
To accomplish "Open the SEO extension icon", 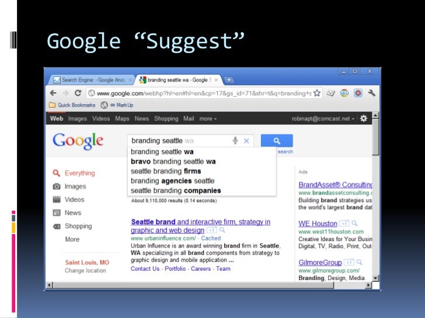I will click(x=344, y=93).
